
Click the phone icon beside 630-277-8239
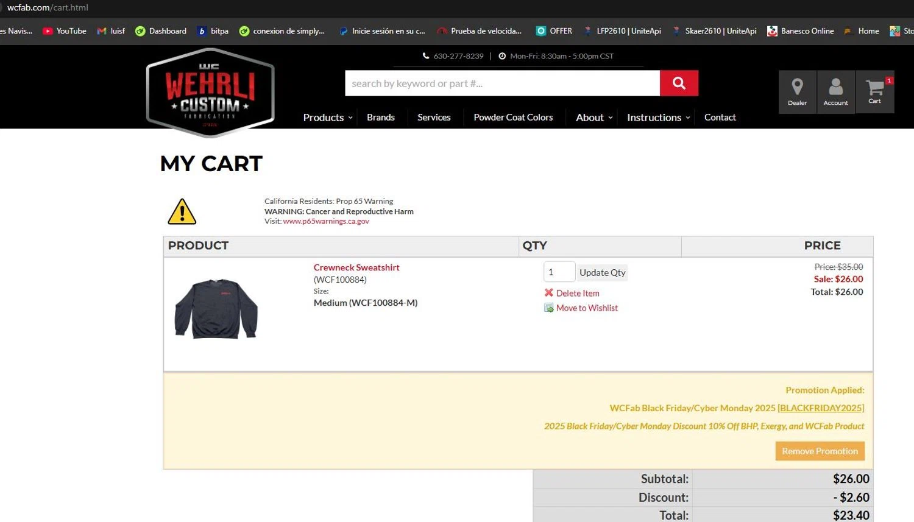(x=426, y=56)
